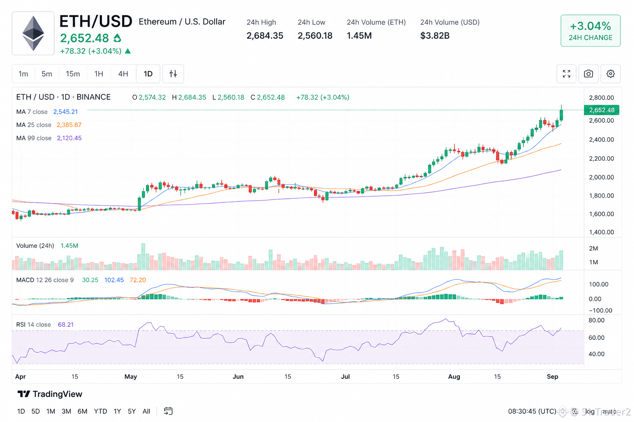Viewport: 634px width, 422px height.
Task: Click the ETH/USD pair title
Action: [x=96, y=21]
